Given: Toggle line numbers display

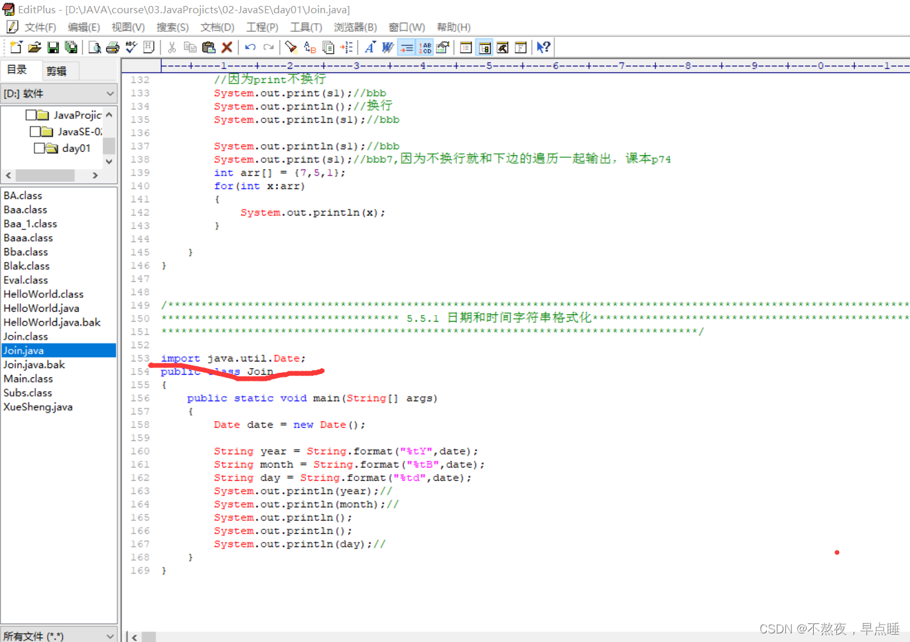Looking at the screenshot, I should 425,47.
